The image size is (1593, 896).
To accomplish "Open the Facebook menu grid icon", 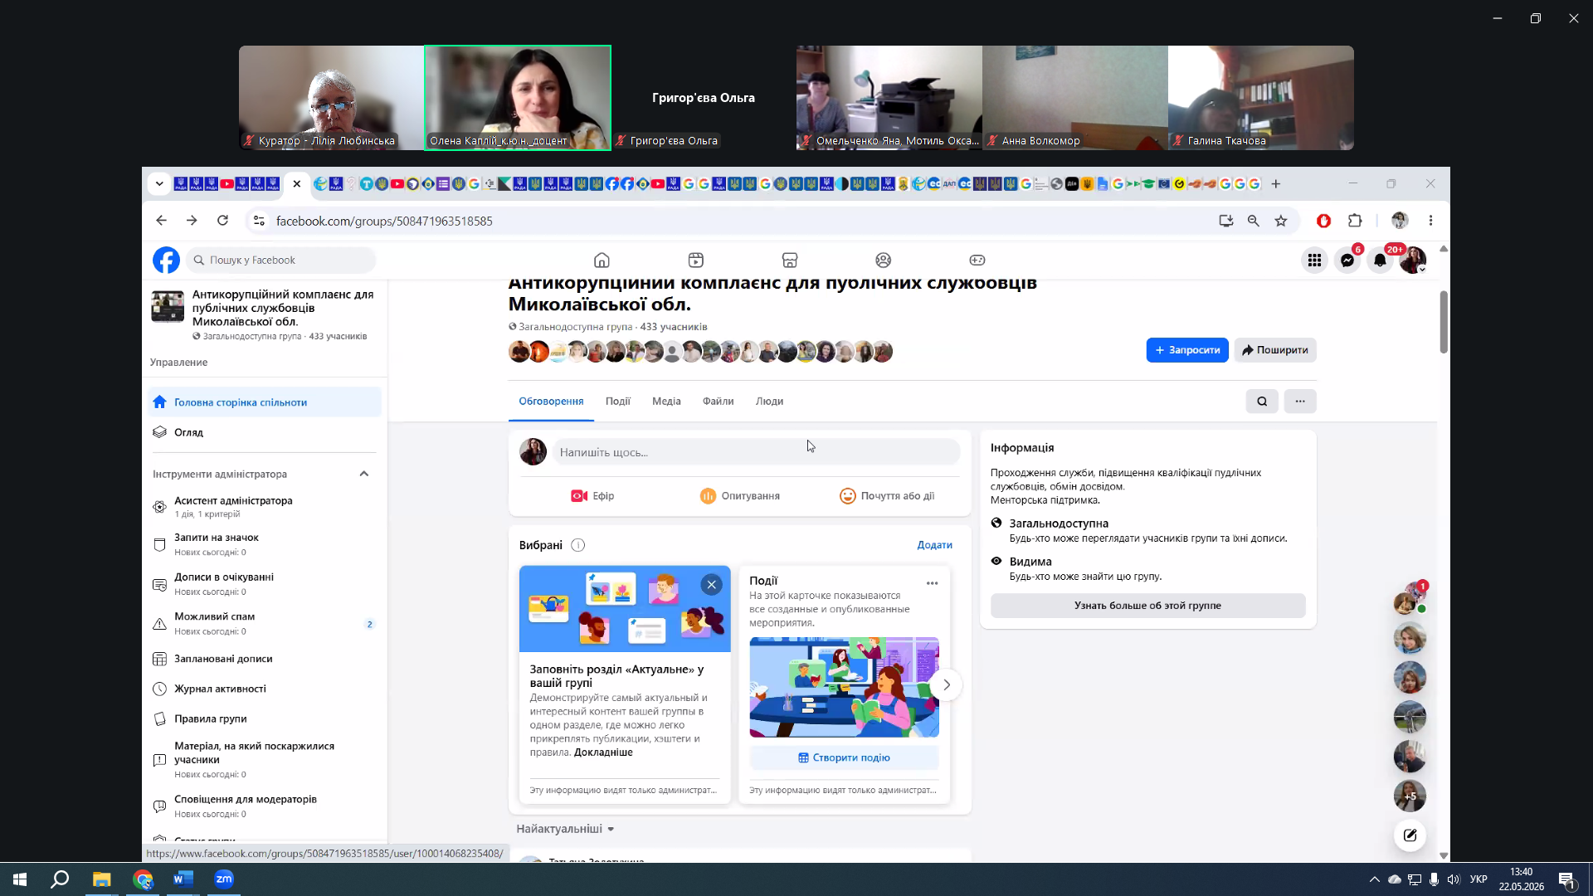I will (1315, 261).
